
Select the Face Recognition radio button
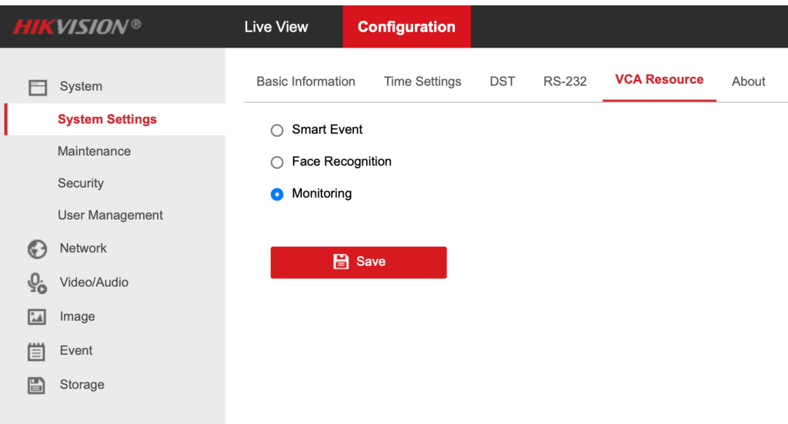click(277, 163)
